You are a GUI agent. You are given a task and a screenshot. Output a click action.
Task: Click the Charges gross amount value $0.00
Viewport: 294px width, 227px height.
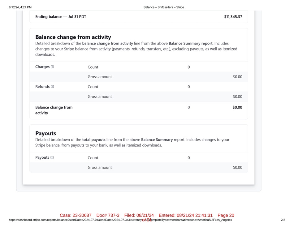[x=237, y=77]
